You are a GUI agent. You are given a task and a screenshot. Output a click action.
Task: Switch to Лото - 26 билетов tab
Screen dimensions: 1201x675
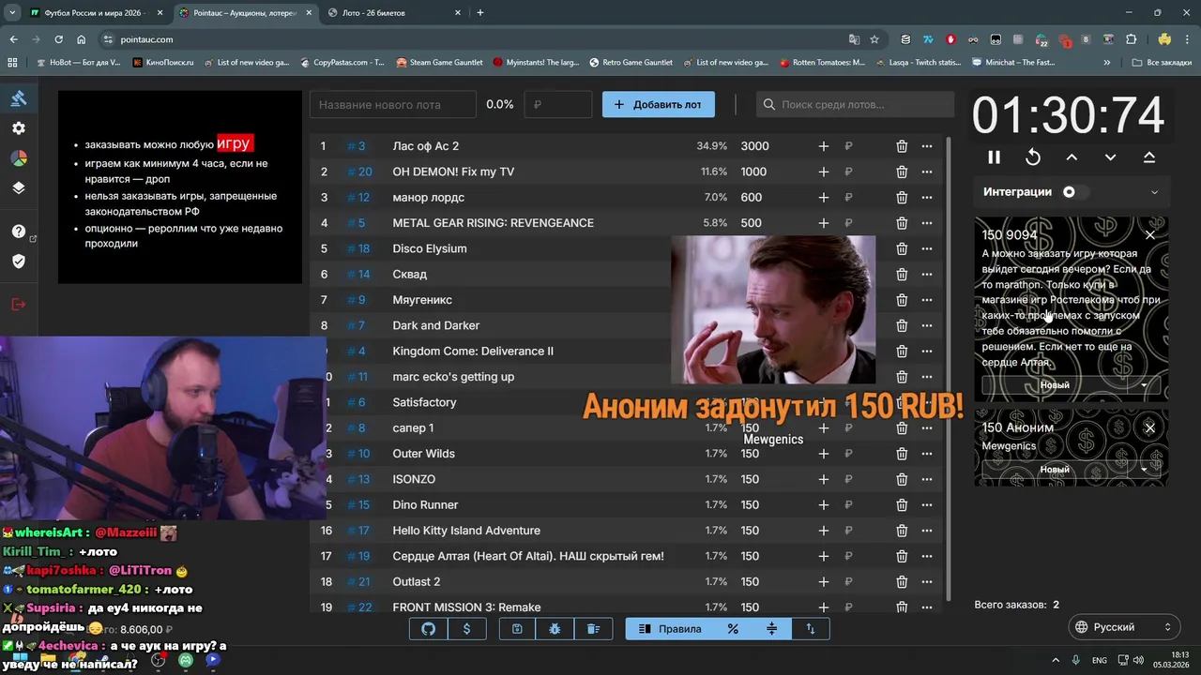(392, 13)
